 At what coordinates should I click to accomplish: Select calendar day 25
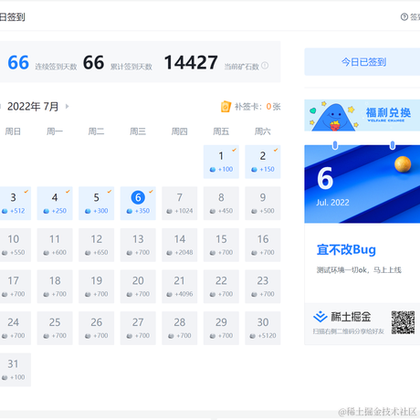tap(55, 328)
